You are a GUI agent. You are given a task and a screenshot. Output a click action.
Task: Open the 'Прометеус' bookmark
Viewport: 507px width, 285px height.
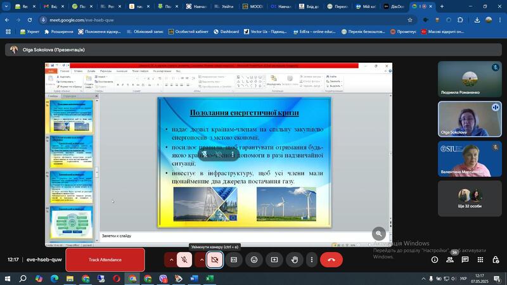pos(403,32)
